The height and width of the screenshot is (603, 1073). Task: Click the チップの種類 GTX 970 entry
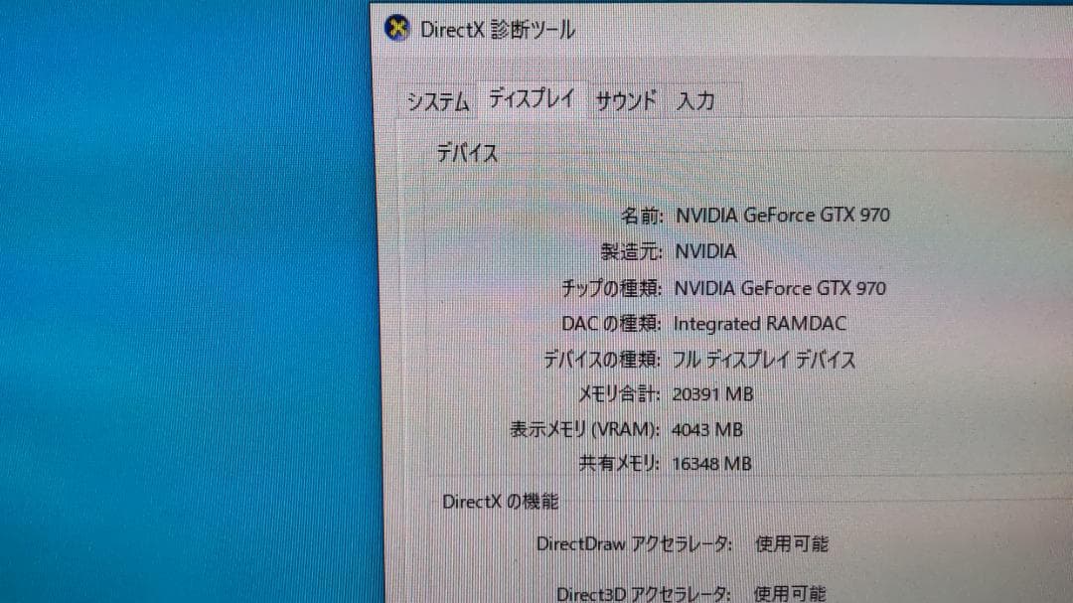coord(784,288)
